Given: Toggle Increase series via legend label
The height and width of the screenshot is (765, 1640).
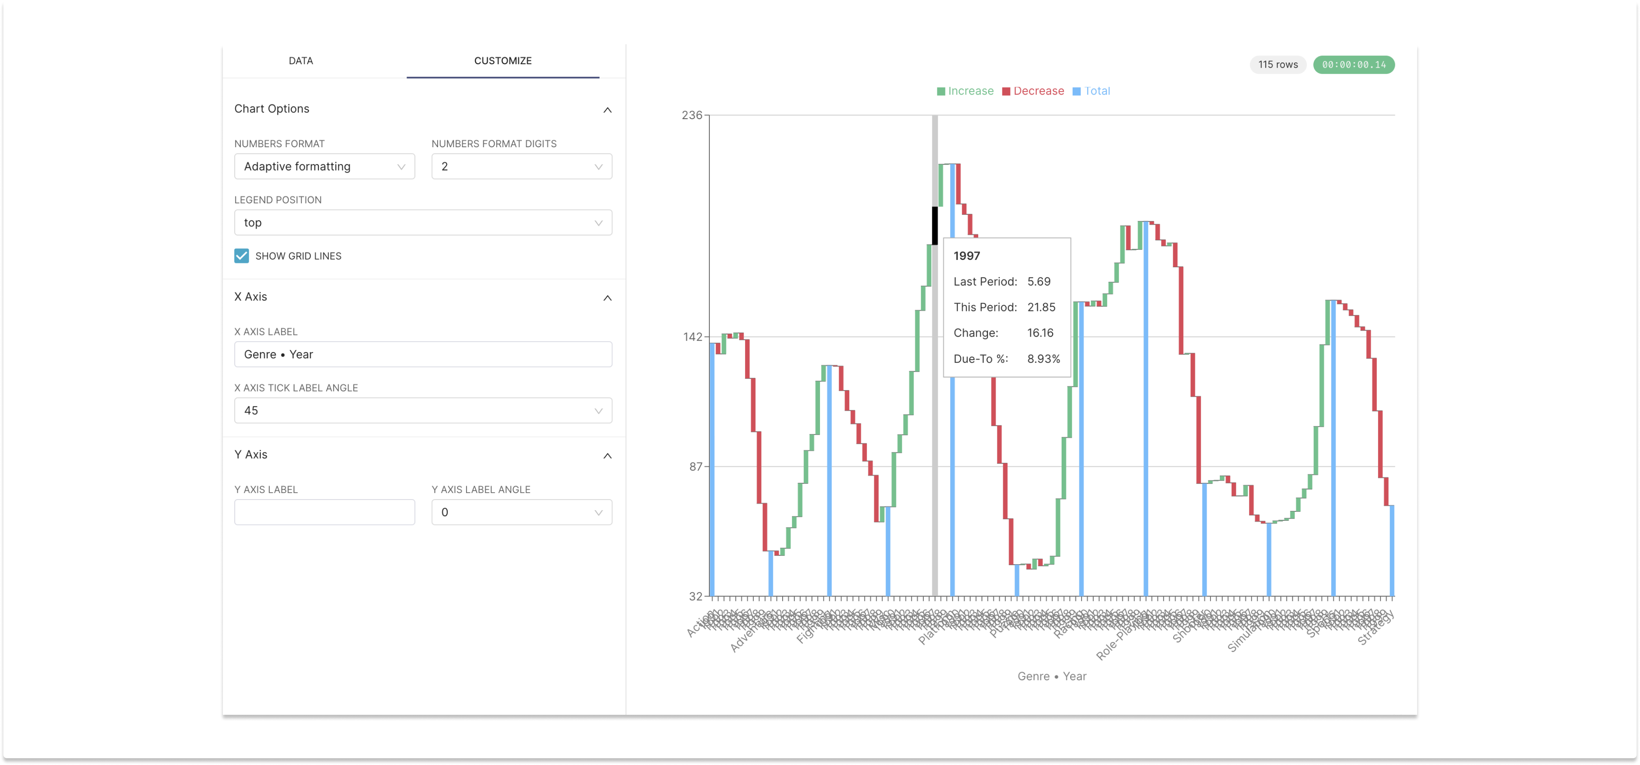Looking at the screenshot, I should [x=970, y=91].
